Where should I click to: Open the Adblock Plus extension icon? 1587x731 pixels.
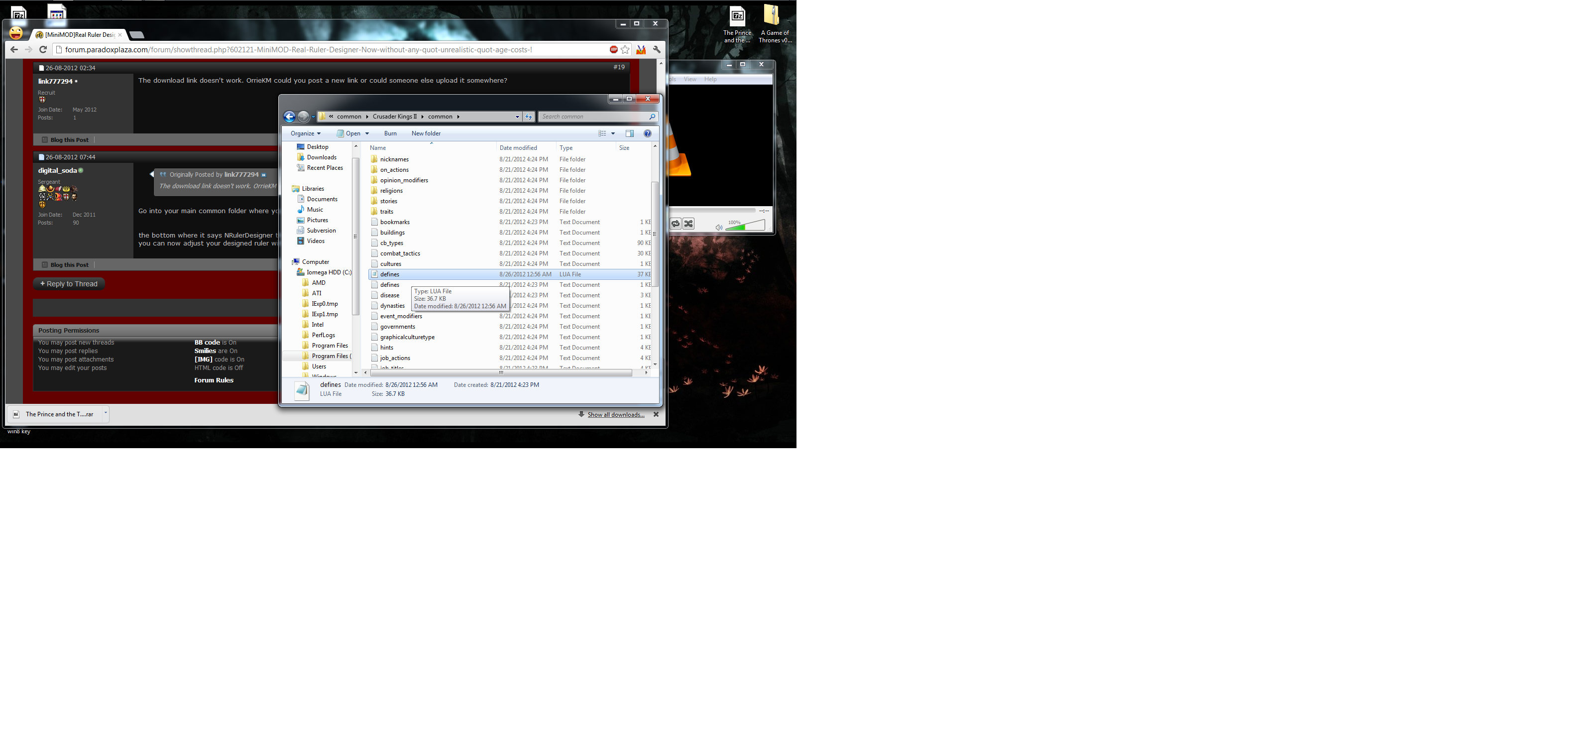coord(614,49)
